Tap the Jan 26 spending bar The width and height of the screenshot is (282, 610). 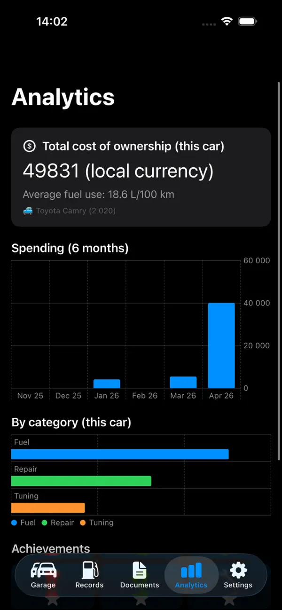[x=107, y=383]
